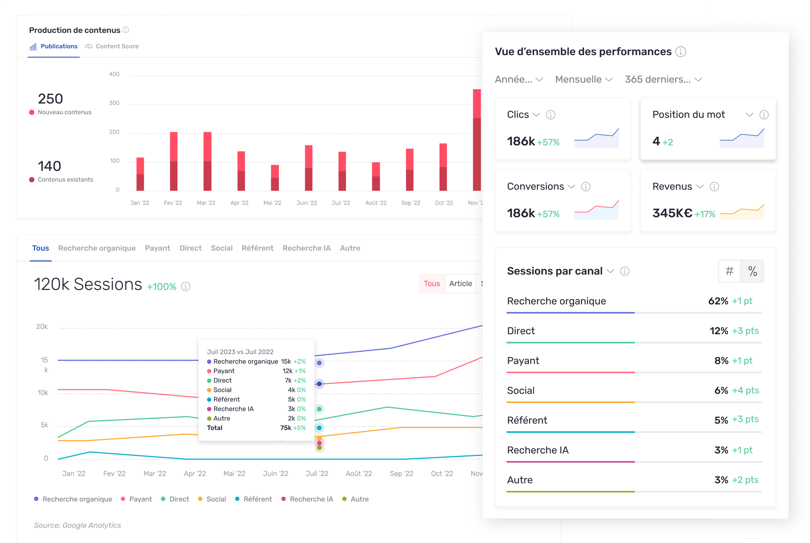
Task: Select the Social channel tab
Action: click(222, 248)
